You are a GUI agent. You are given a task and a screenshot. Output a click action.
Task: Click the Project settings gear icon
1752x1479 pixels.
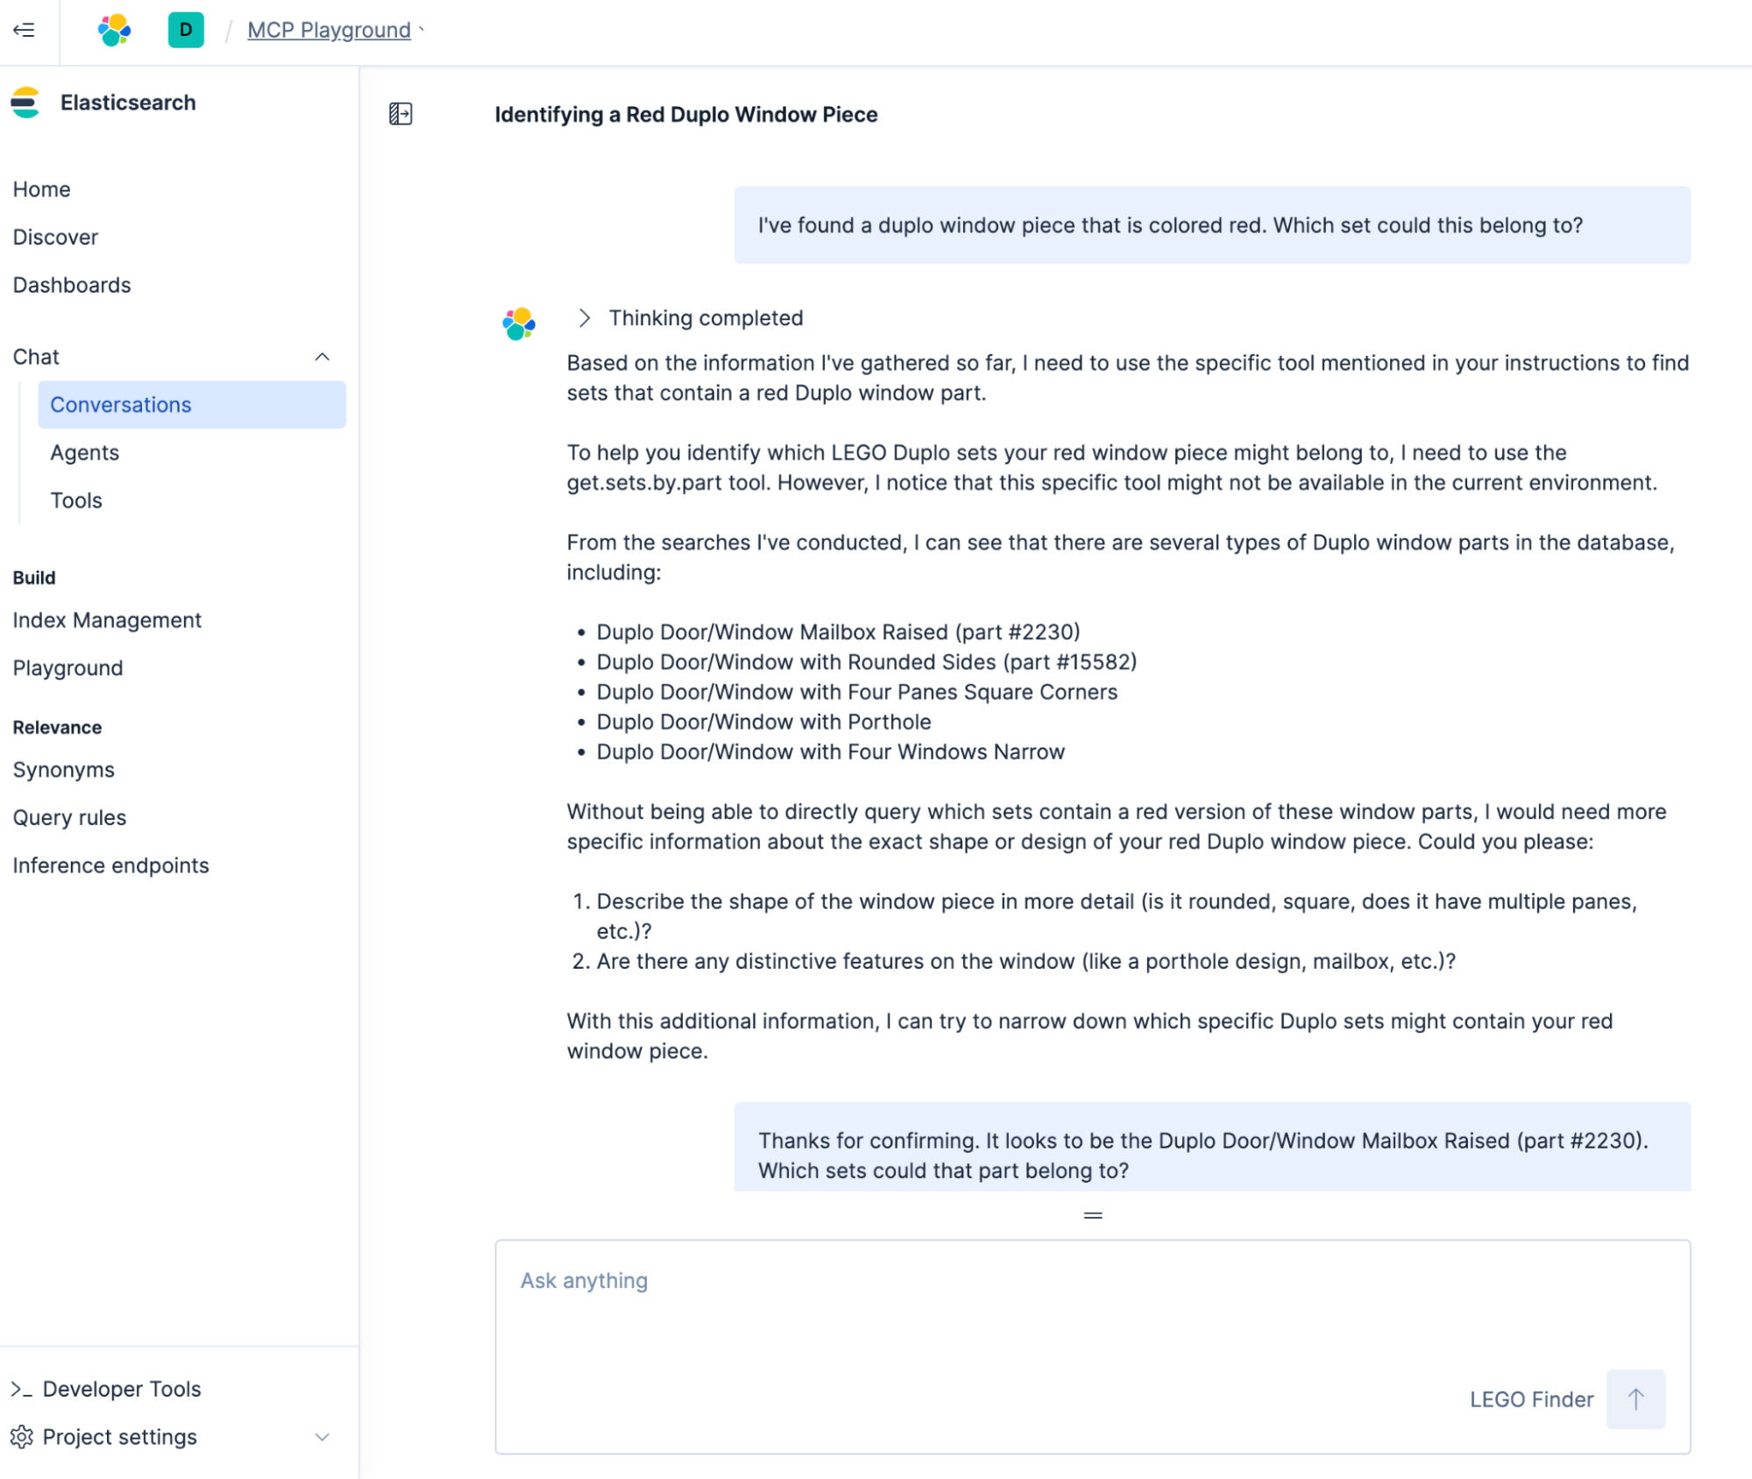tap(22, 1437)
